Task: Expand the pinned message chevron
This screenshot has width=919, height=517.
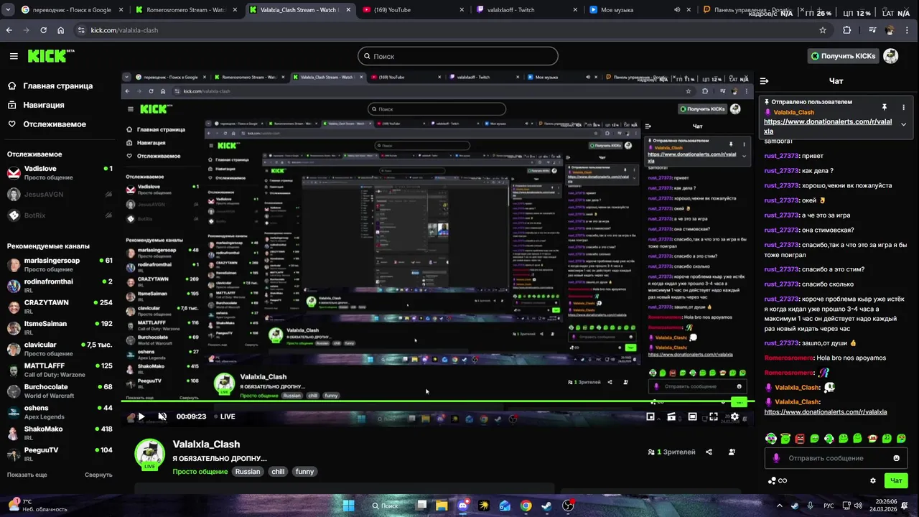Action: [x=903, y=124]
